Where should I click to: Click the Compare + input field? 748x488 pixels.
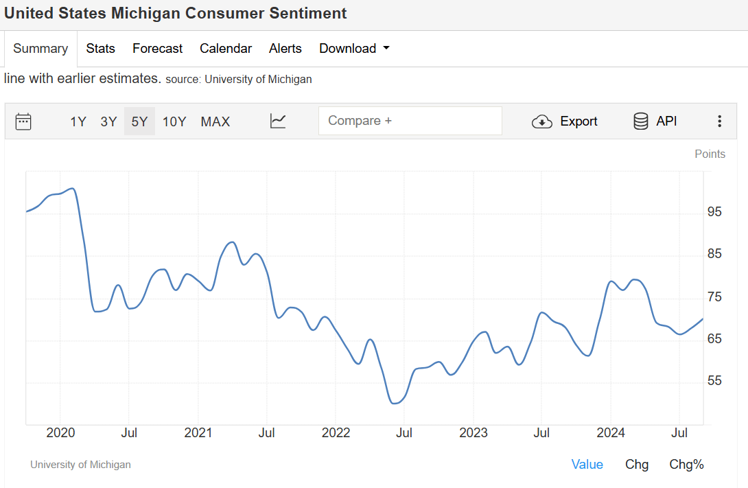[410, 121]
